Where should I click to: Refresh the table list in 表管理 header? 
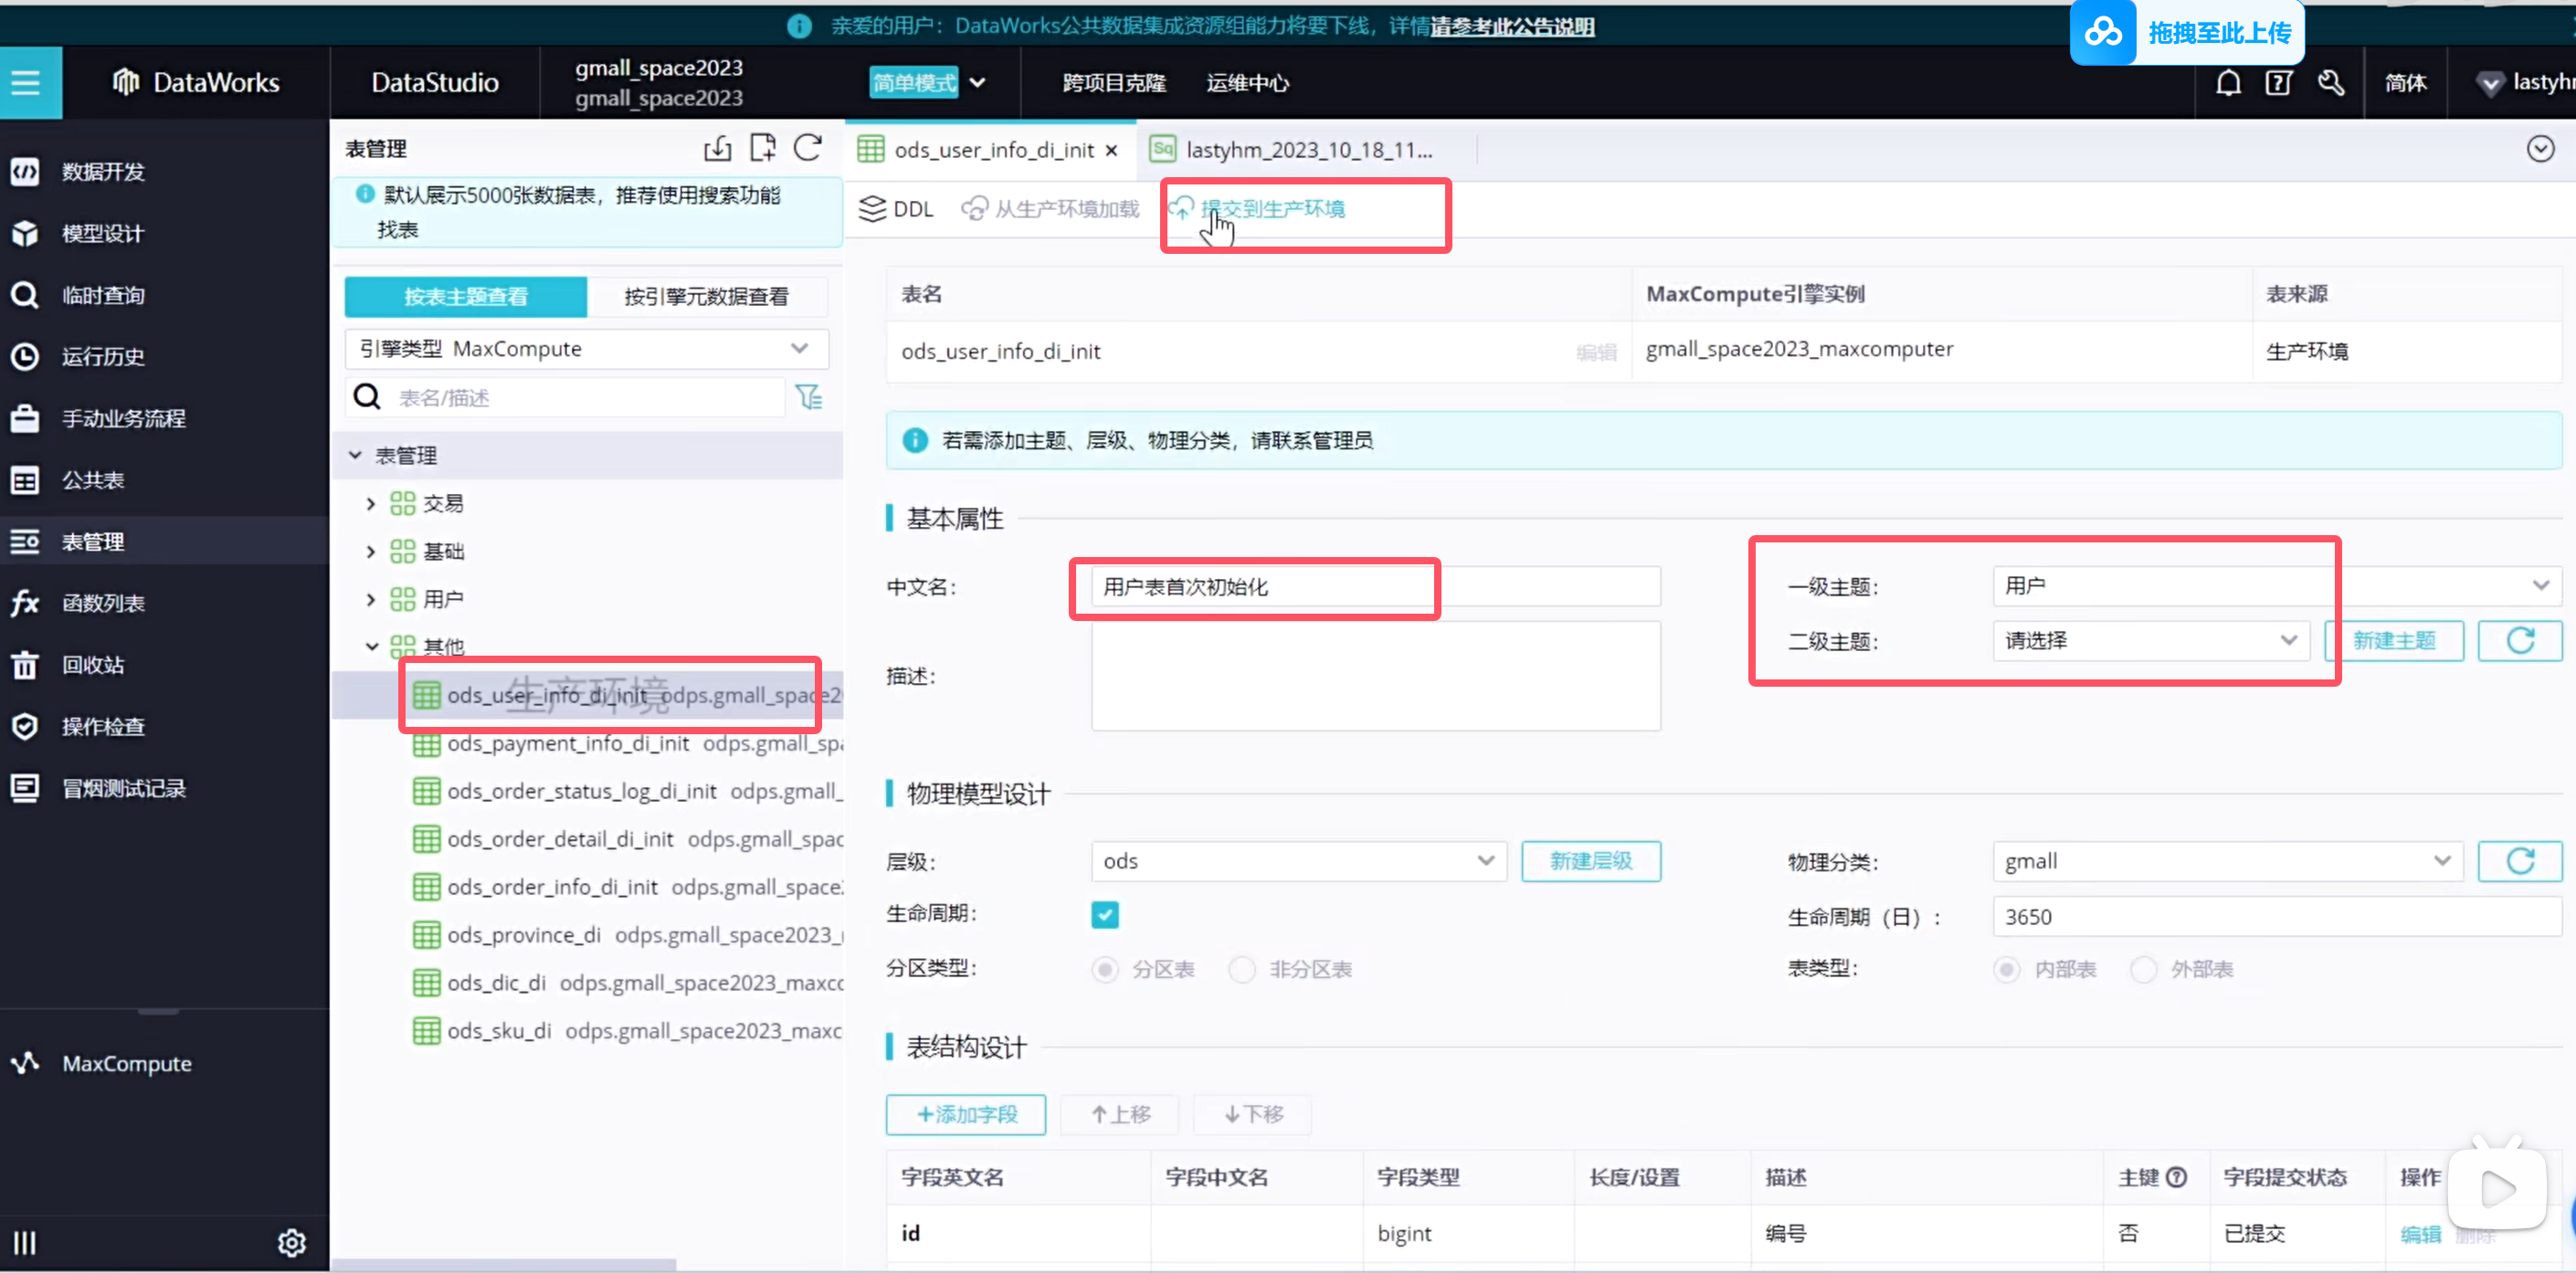[x=808, y=148]
